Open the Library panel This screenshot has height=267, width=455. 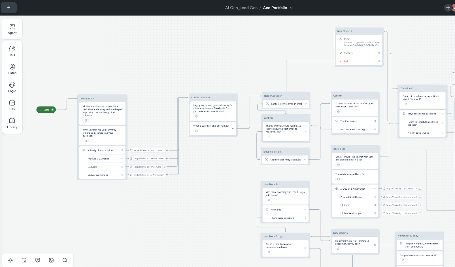pyautogui.click(x=12, y=123)
